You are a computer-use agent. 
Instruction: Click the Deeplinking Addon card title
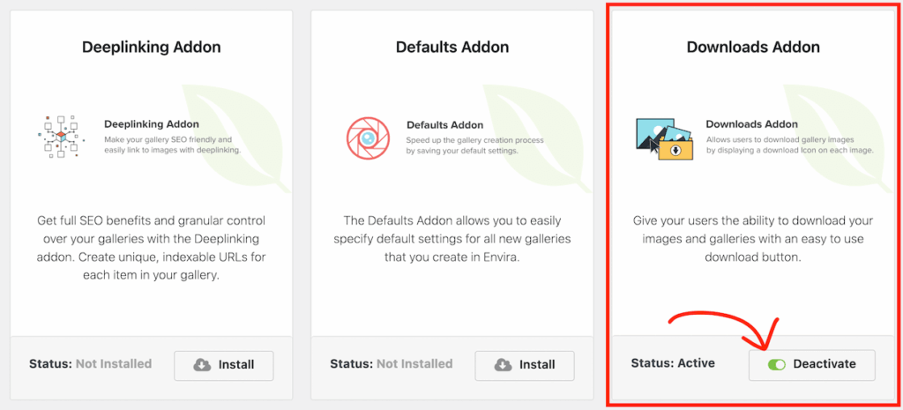coord(152,47)
